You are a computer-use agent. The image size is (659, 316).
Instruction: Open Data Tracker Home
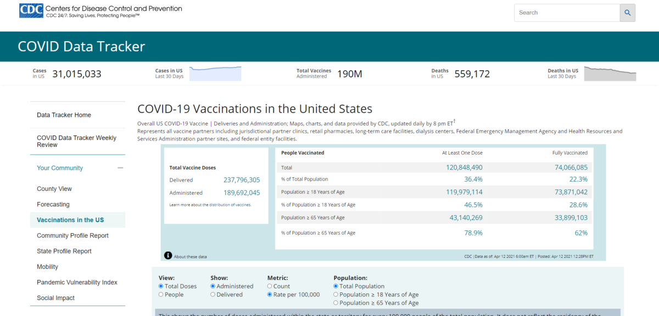click(x=64, y=115)
